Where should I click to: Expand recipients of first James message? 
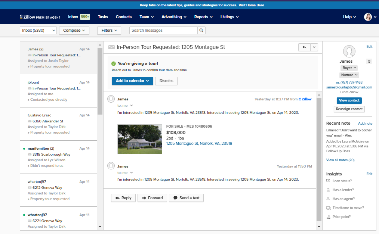(x=132, y=105)
